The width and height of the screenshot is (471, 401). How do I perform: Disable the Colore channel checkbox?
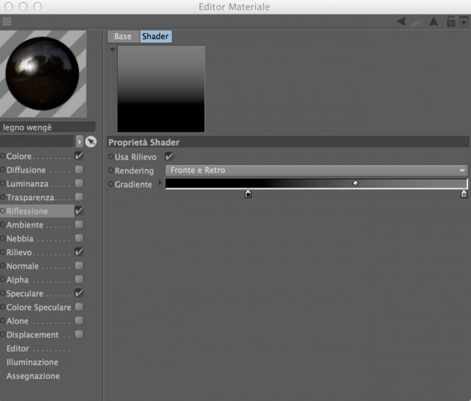click(x=79, y=155)
